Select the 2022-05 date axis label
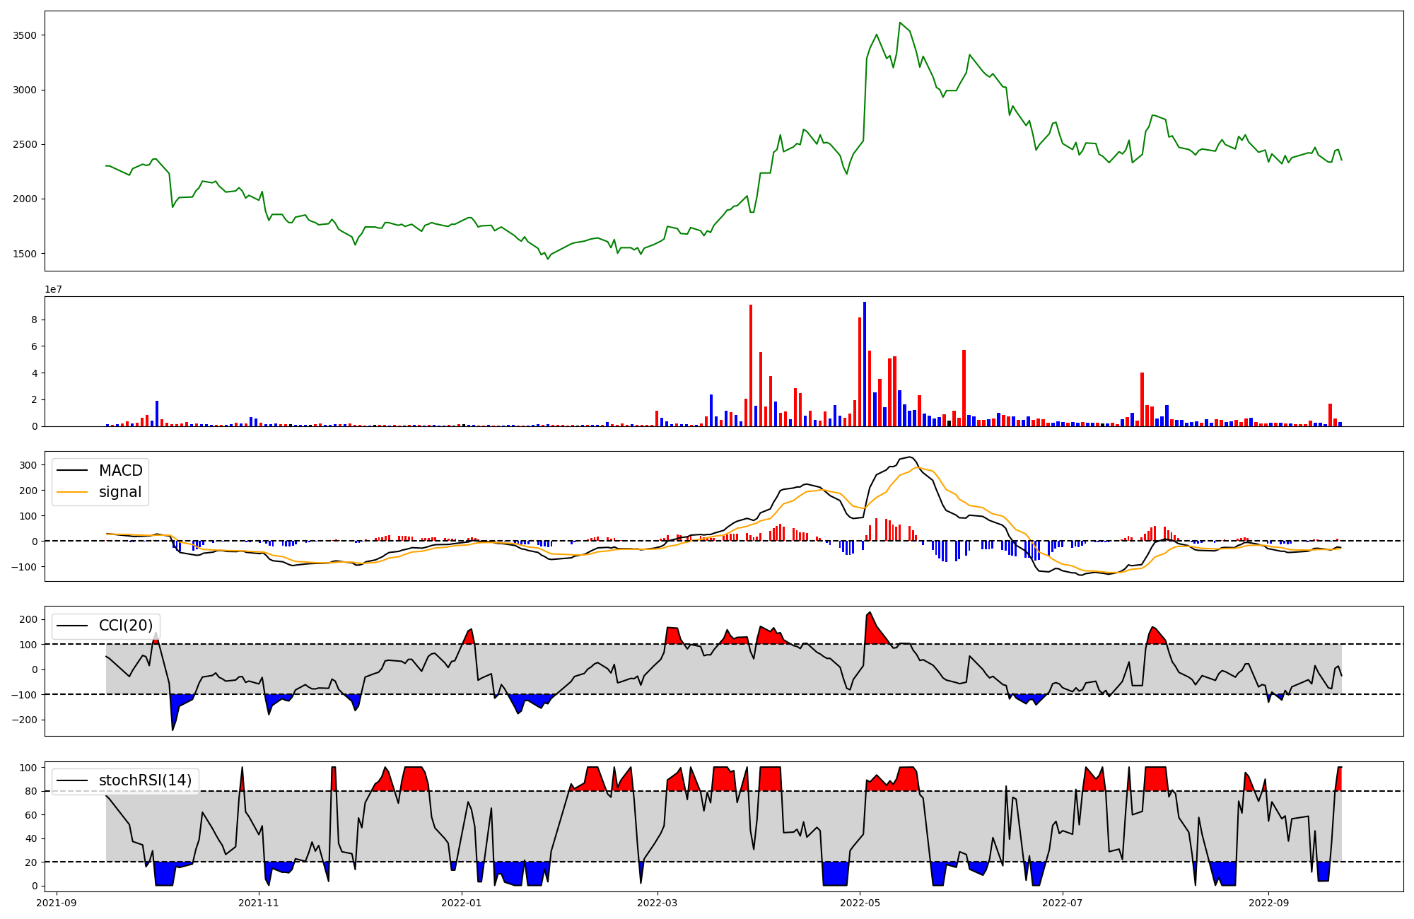 pyautogui.click(x=860, y=903)
